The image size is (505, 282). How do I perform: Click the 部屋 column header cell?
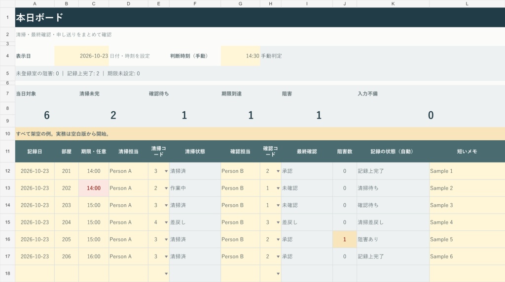[x=67, y=152]
